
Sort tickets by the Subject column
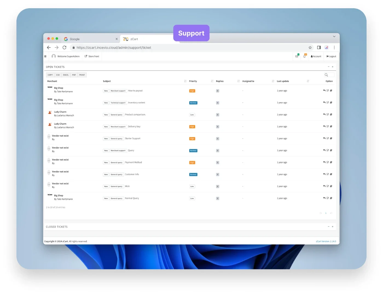185,81
